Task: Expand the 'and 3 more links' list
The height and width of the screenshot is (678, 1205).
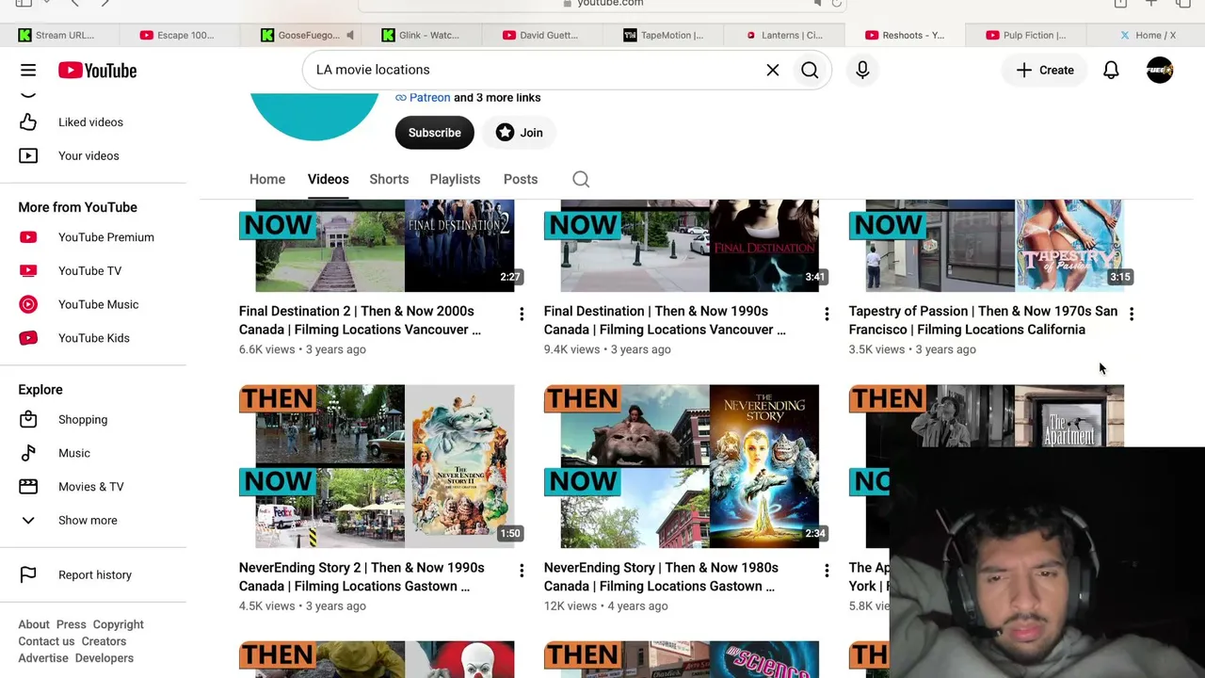Action: (x=497, y=97)
